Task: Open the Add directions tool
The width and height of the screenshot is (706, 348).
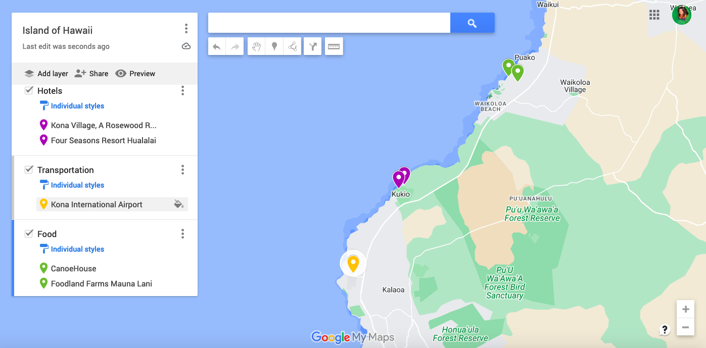Action: point(312,46)
